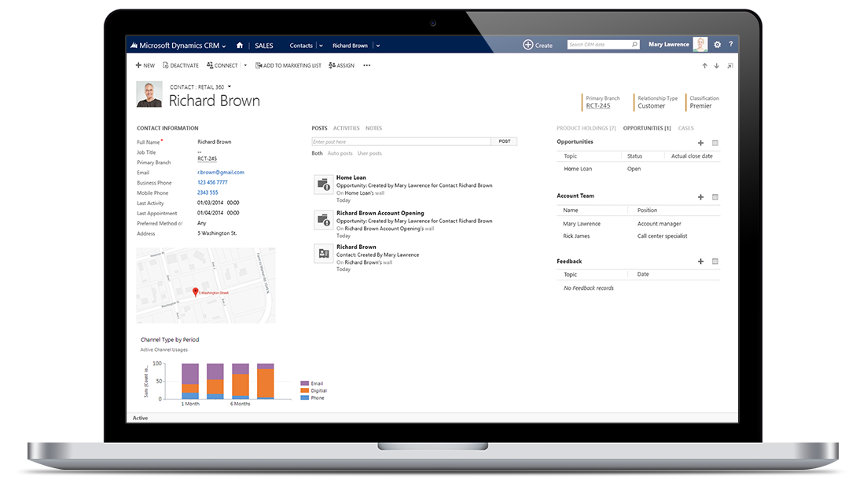Viewport: 867px width, 487px height.
Task: Filter posts by Auto posts
Action: click(340, 153)
